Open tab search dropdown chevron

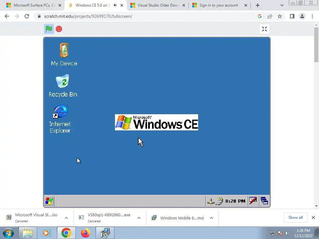tap(282, 5)
